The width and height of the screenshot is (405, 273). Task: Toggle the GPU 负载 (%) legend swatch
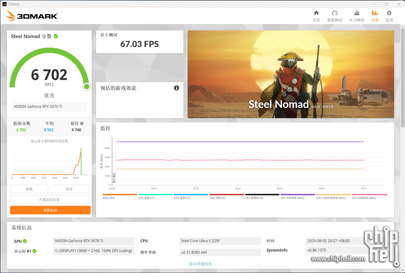tap(226, 195)
